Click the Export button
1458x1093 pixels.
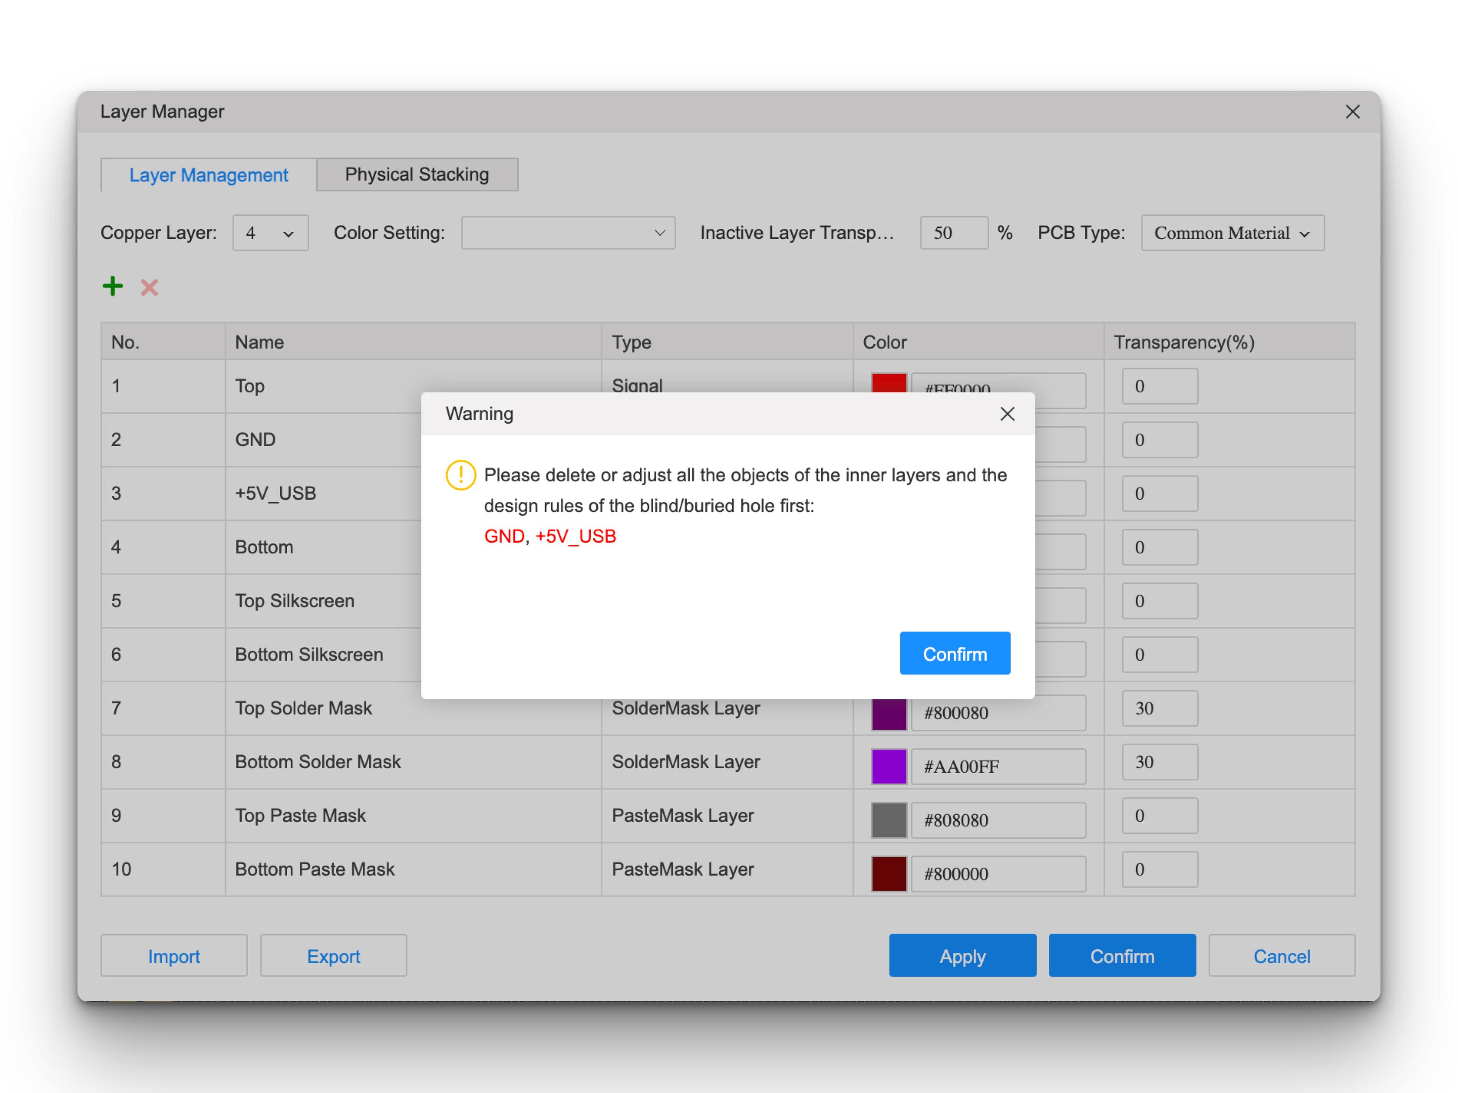[334, 956]
